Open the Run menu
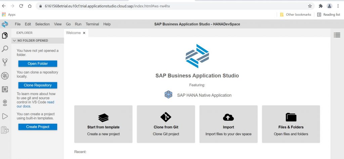This screenshot has width=344, height=159. pyautogui.click(x=78, y=24)
